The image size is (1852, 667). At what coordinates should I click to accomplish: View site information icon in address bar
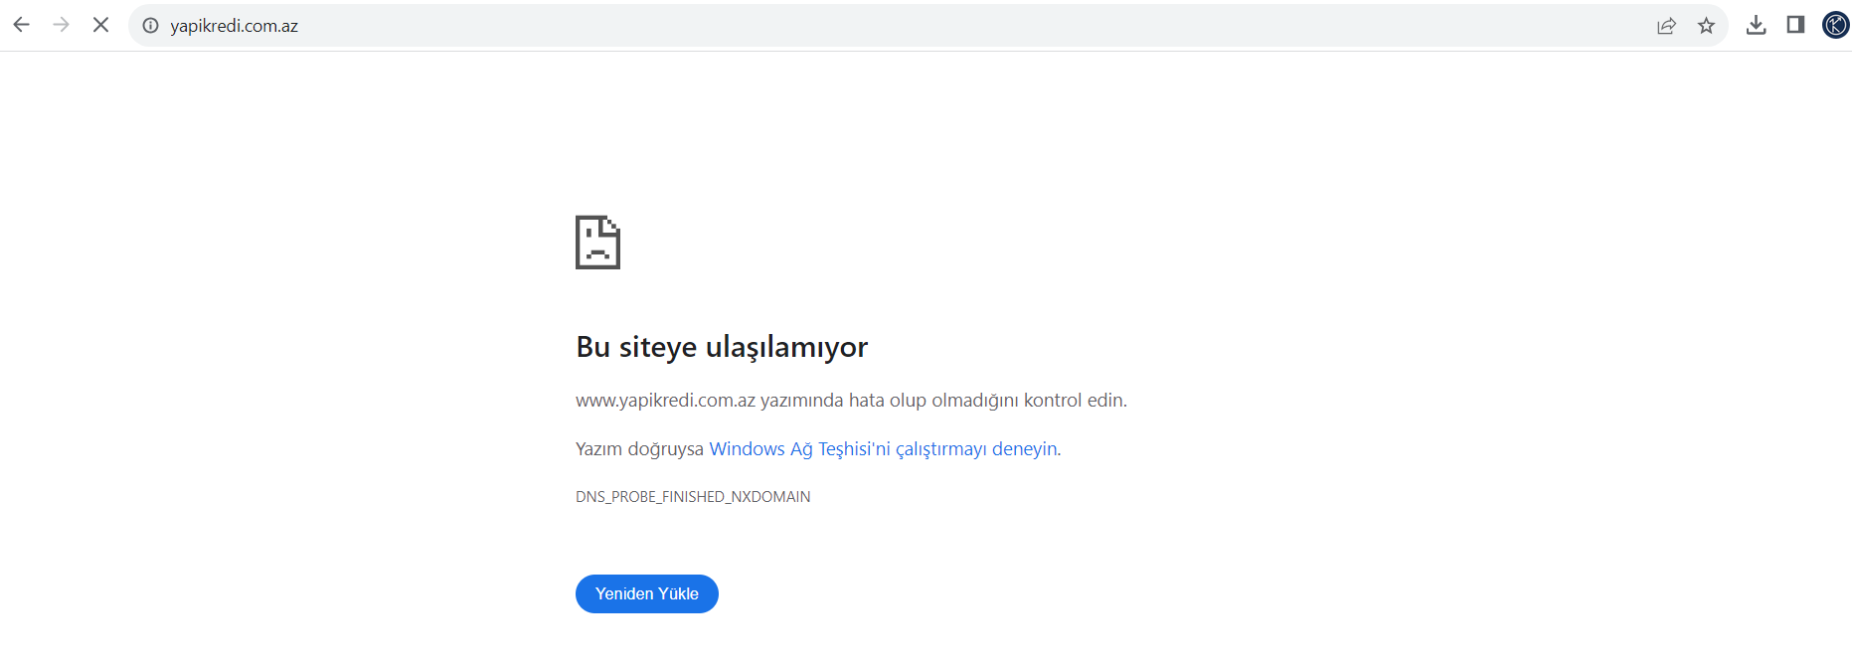click(x=150, y=26)
